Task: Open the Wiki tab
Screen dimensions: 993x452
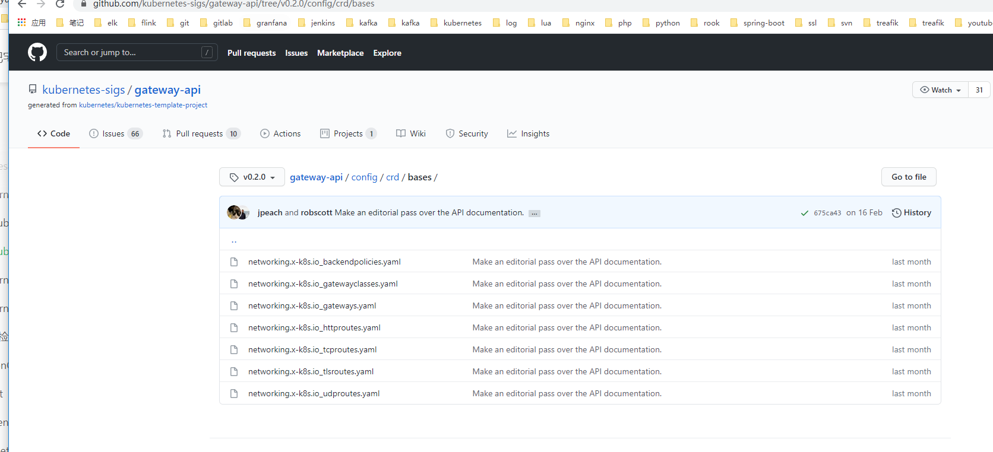Action: [411, 133]
